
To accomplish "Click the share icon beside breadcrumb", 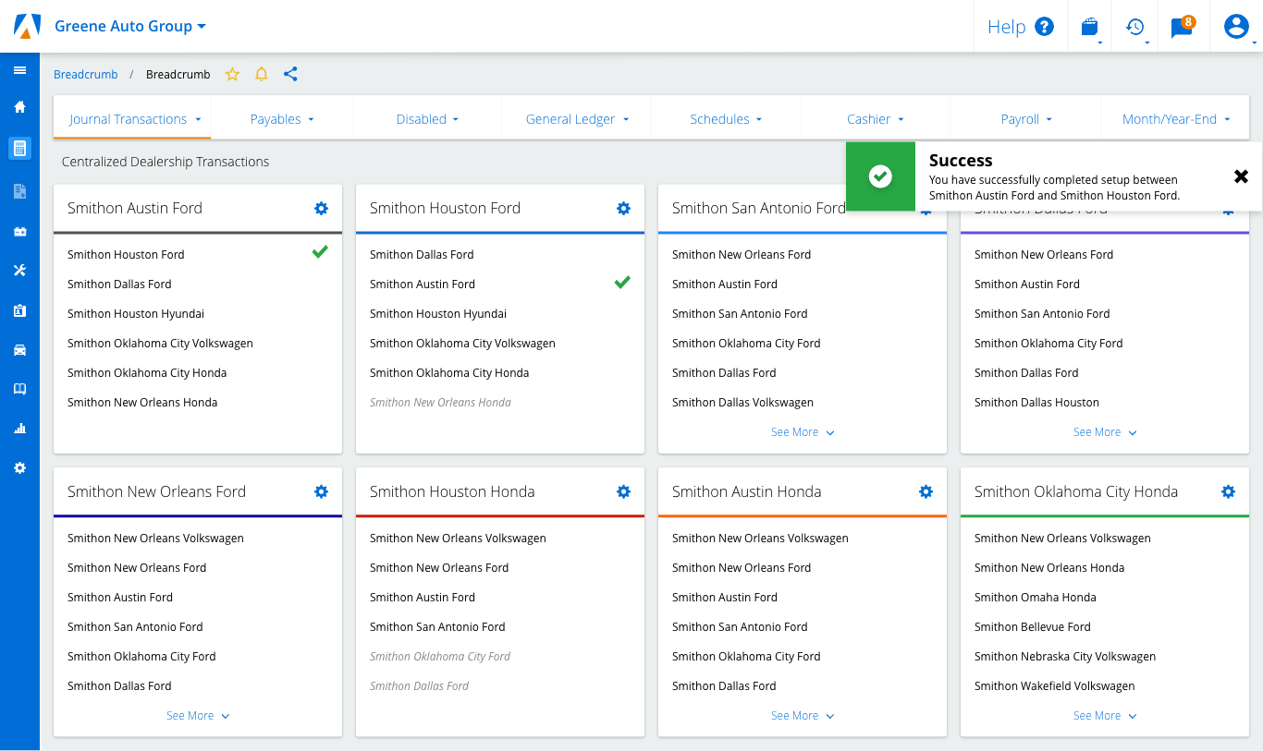I will (x=290, y=75).
